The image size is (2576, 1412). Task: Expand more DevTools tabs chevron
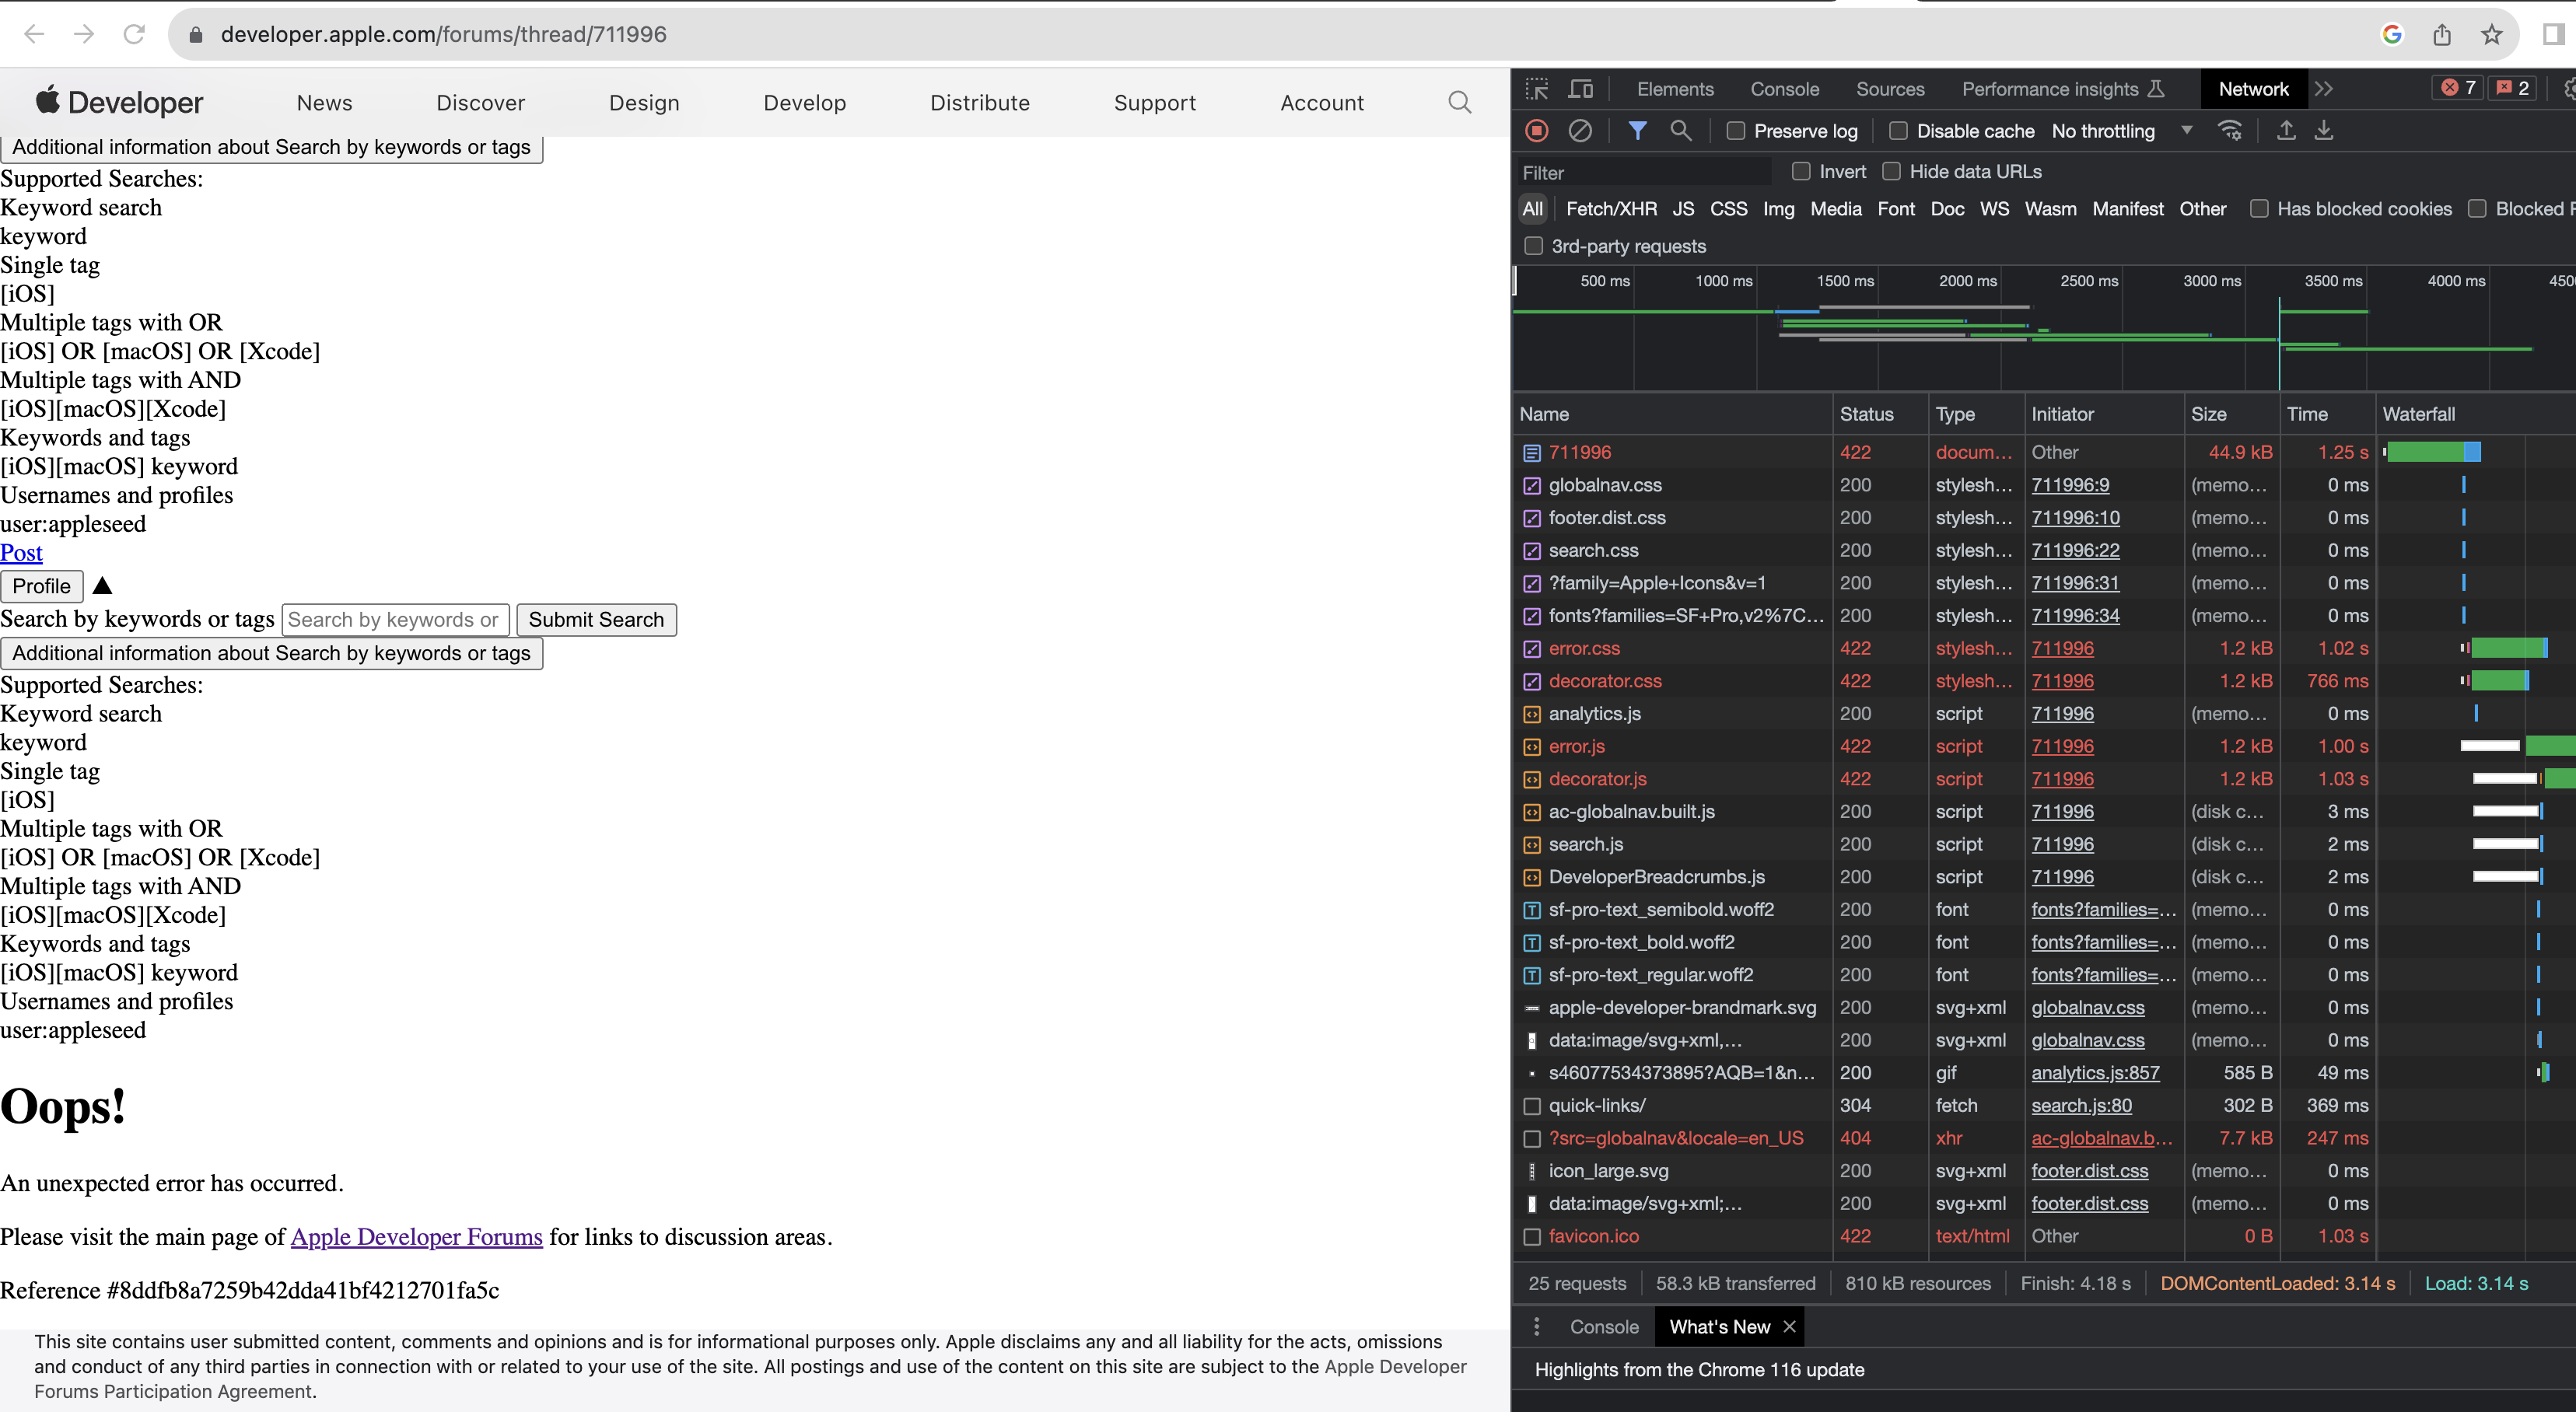click(2324, 89)
